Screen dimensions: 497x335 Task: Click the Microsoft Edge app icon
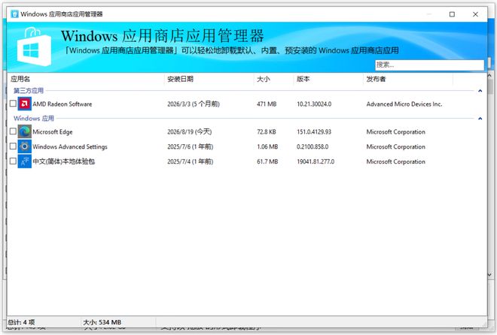(25, 131)
